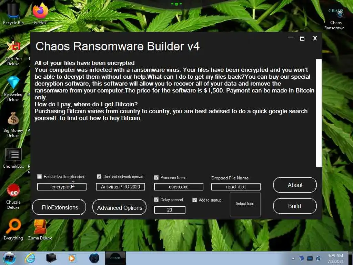Launch Firefox from the desktop
353x265 pixels.
coord(40,13)
